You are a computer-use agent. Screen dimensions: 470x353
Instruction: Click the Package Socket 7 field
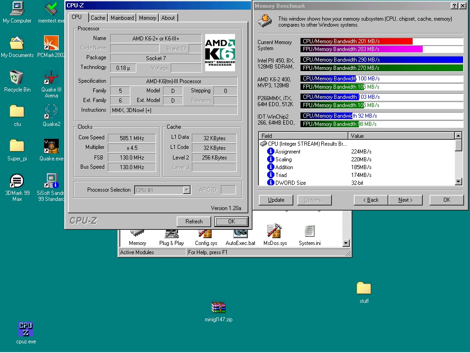pos(156,58)
